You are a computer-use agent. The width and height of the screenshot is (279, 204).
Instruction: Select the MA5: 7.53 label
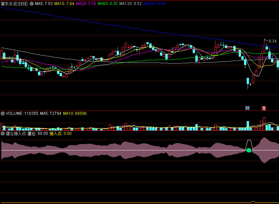[44, 4]
